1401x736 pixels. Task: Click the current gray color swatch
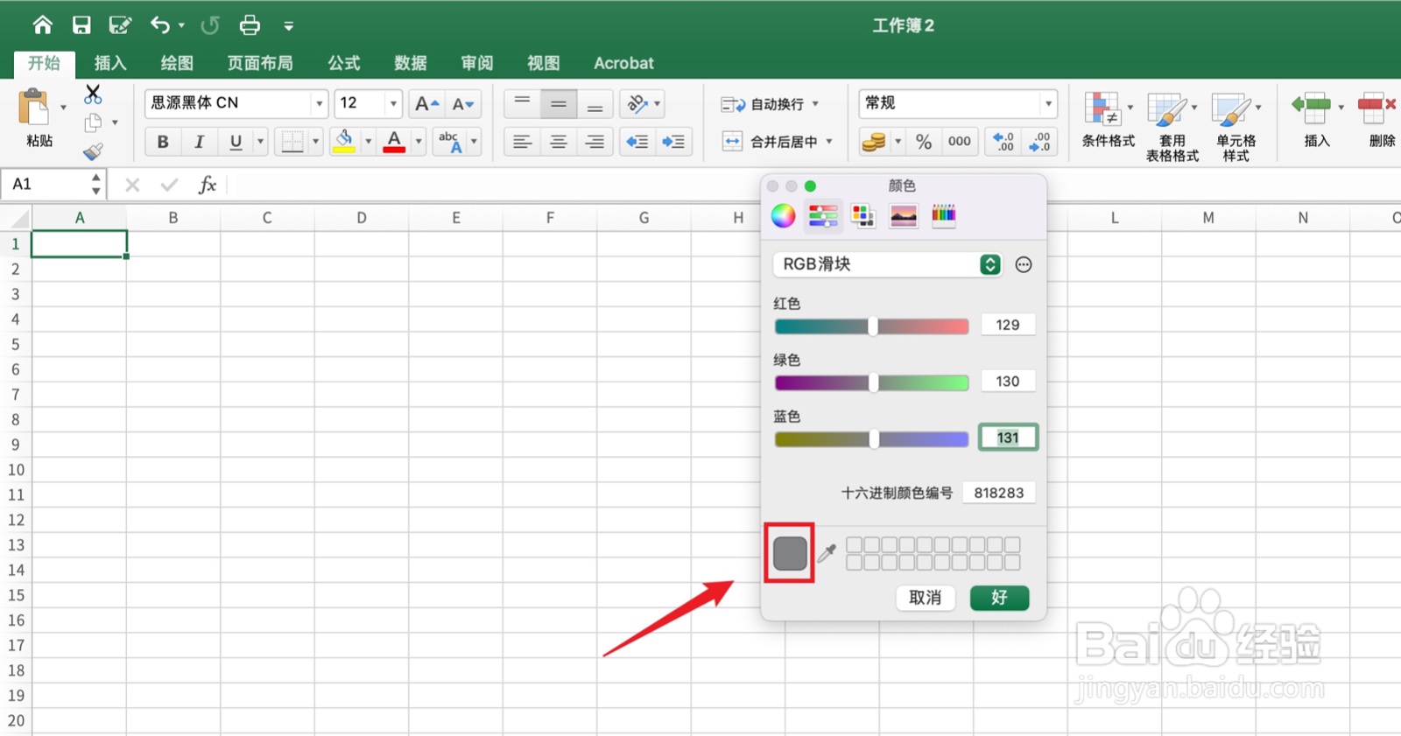(790, 553)
